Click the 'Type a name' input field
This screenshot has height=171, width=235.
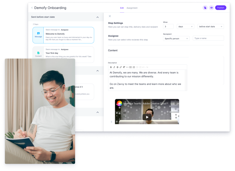[208, 38]
